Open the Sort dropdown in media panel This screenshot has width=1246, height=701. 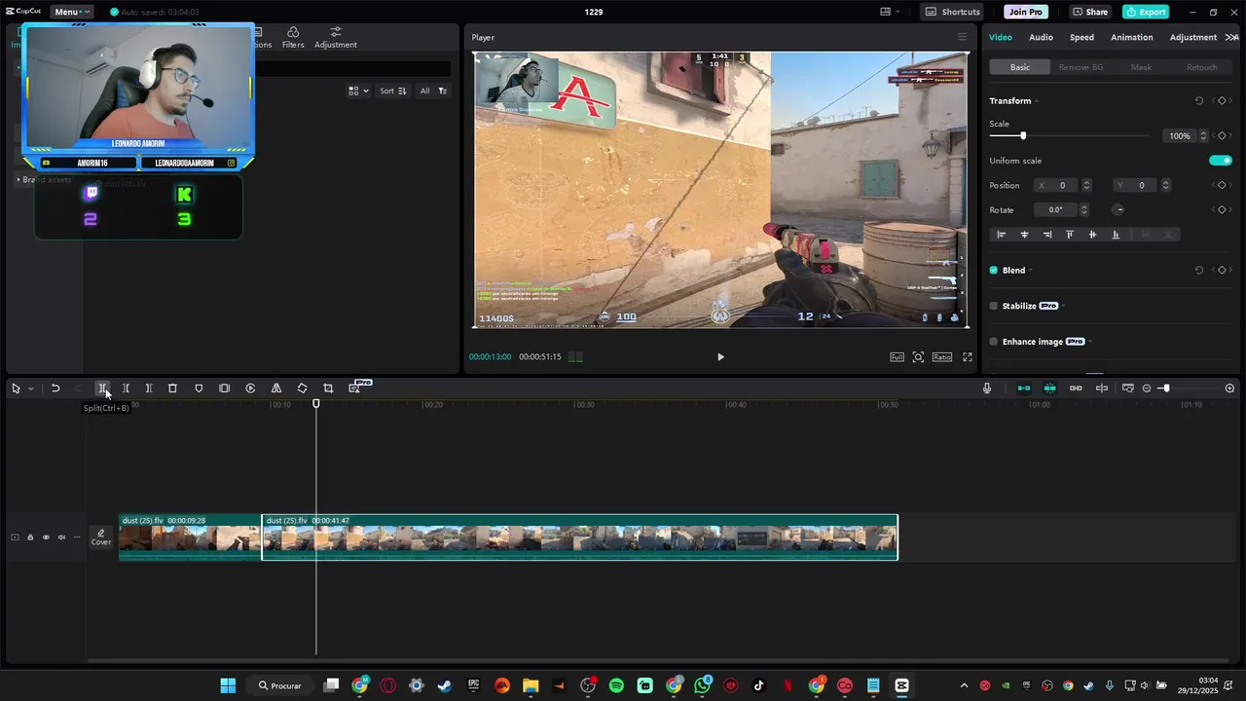pos(393,91)
